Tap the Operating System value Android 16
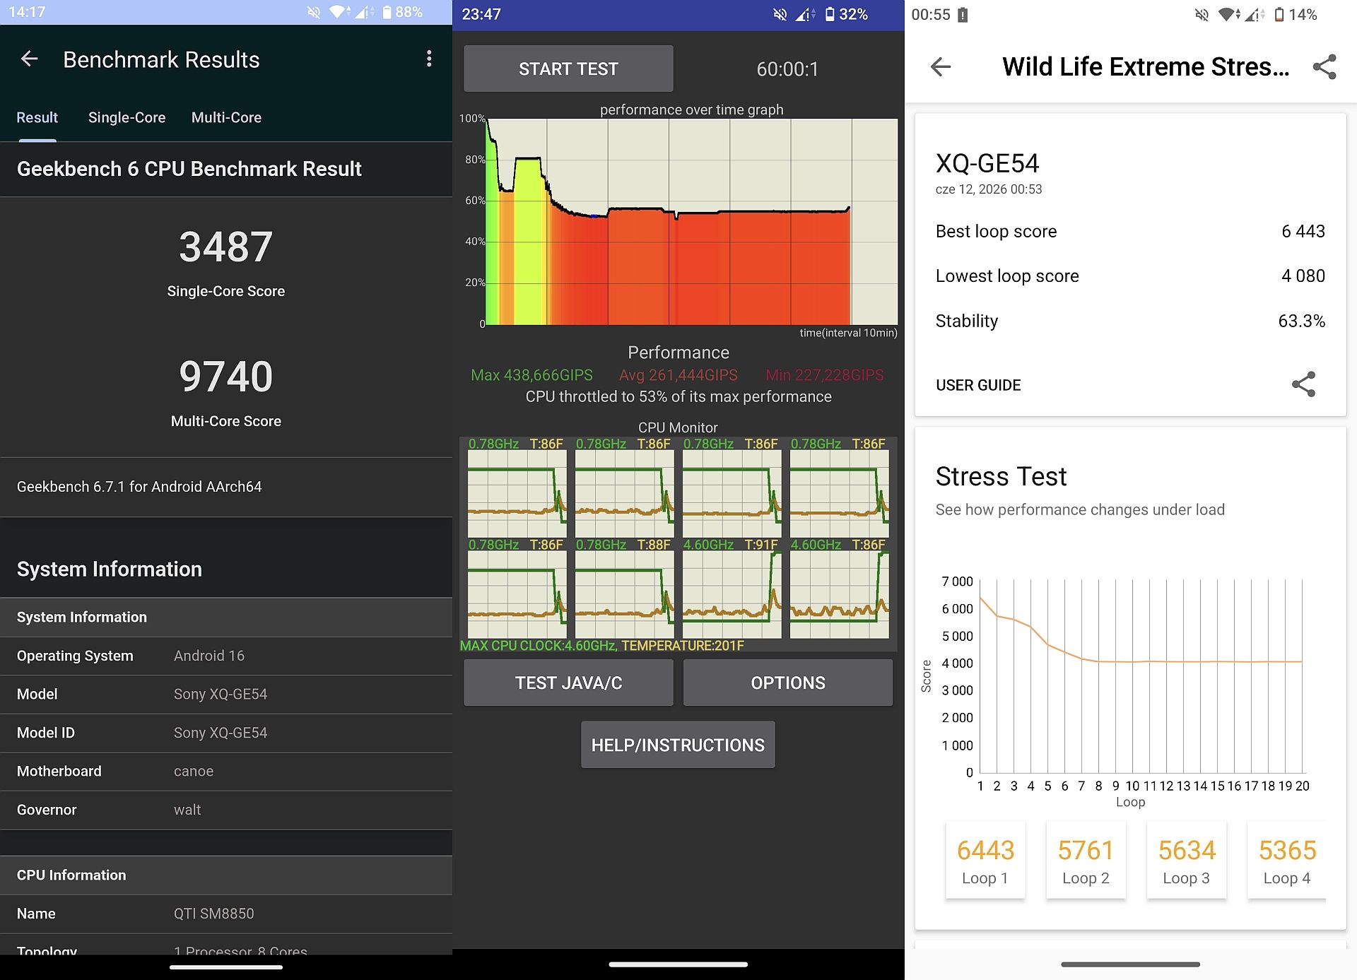1357x980 pixels. tap(209, 656)
